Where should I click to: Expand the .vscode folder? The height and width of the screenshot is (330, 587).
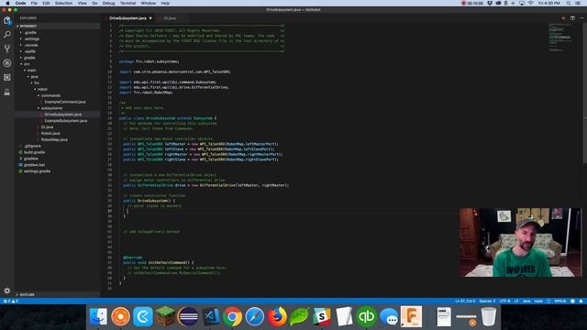point(30,45)
